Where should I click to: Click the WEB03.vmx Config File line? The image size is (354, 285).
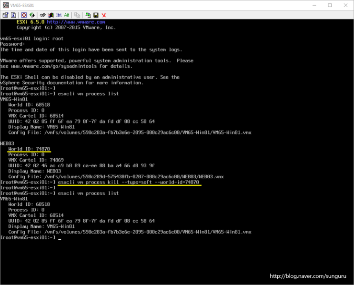[116, 177]
